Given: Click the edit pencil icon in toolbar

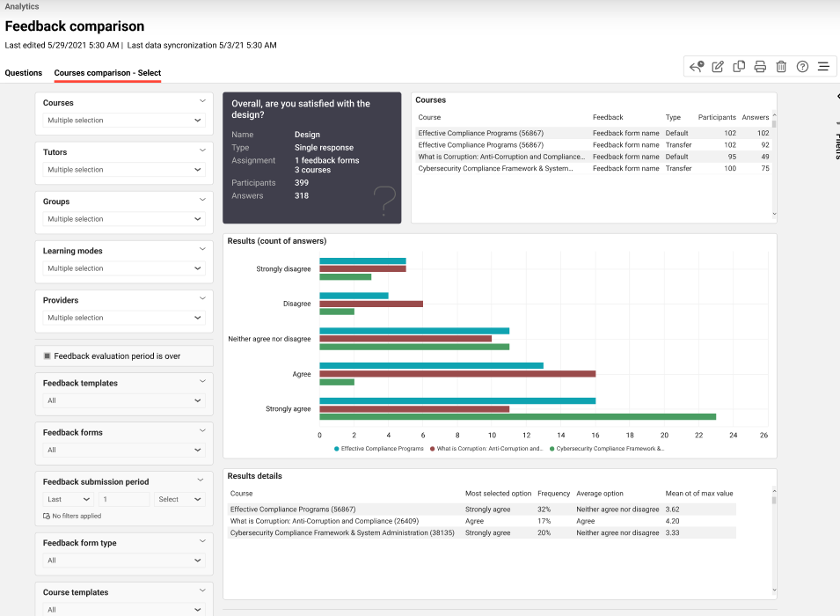Looking at the screenshot, I should pyautogui.click(x=718, y=67).
